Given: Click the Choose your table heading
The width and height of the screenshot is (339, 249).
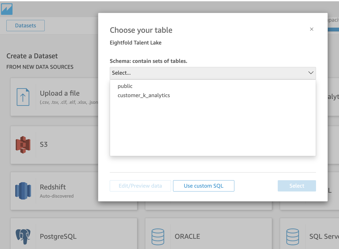Looking at the screenshot, I should [x=141, y=30].
